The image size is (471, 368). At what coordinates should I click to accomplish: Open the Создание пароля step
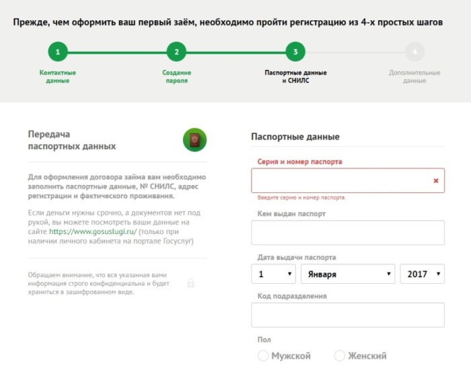(x=176, y=77)
